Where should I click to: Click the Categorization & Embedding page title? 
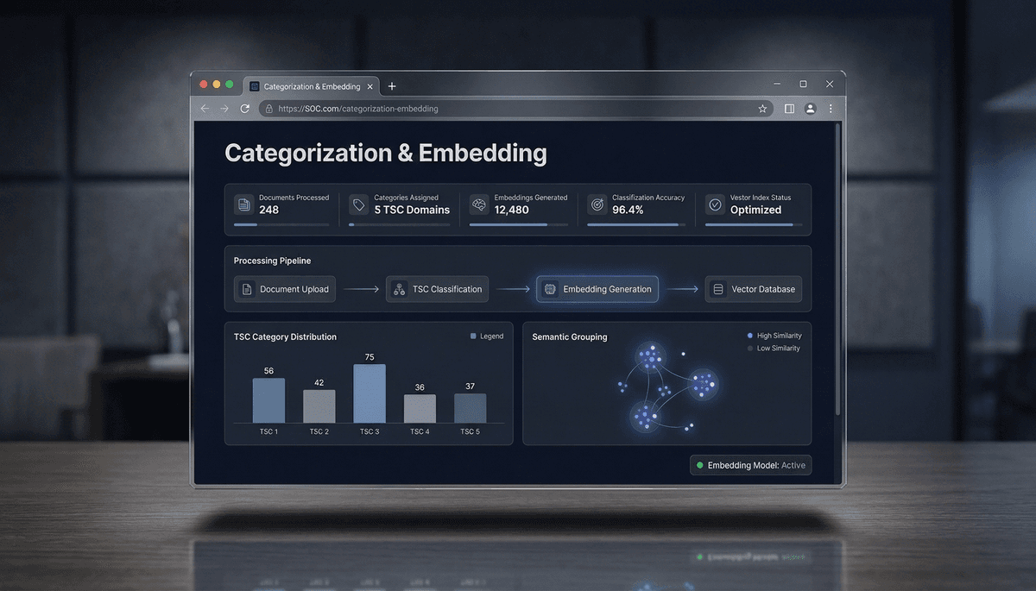click(386, 153)
